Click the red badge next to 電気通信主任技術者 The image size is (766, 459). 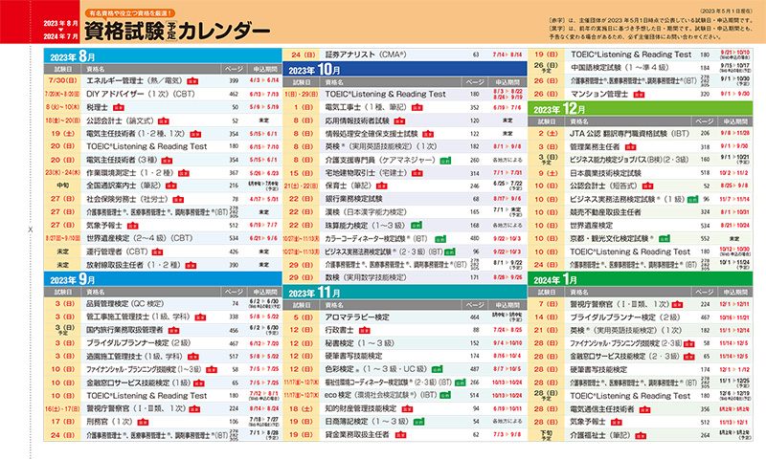[x=644, y=409]
